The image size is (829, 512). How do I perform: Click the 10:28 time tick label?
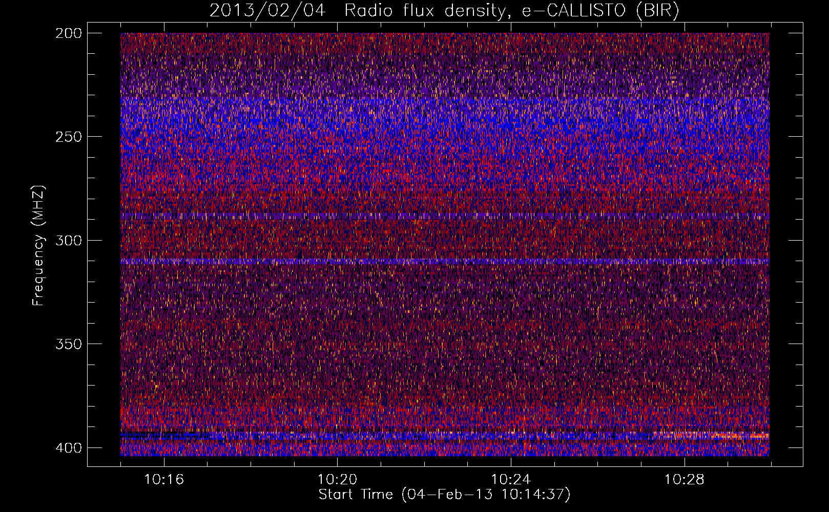click(685, 480)
